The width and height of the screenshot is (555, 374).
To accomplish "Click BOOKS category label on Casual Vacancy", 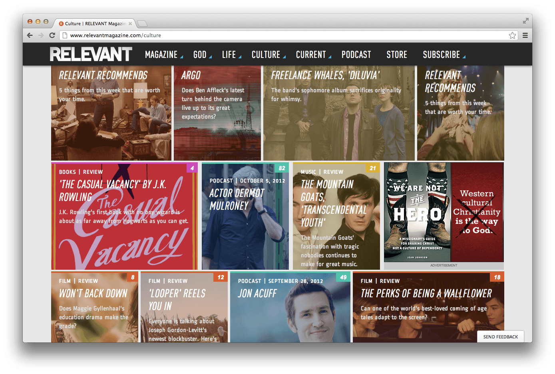I will [68, 172].
